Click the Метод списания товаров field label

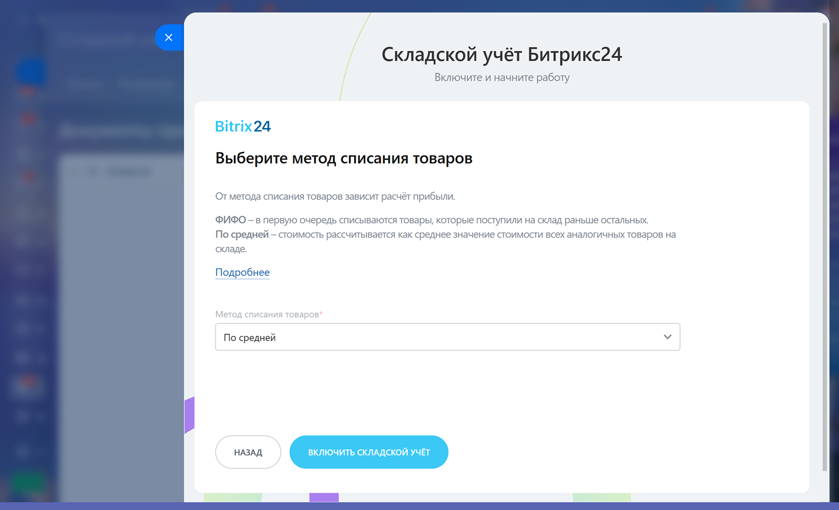pos(267,314)
